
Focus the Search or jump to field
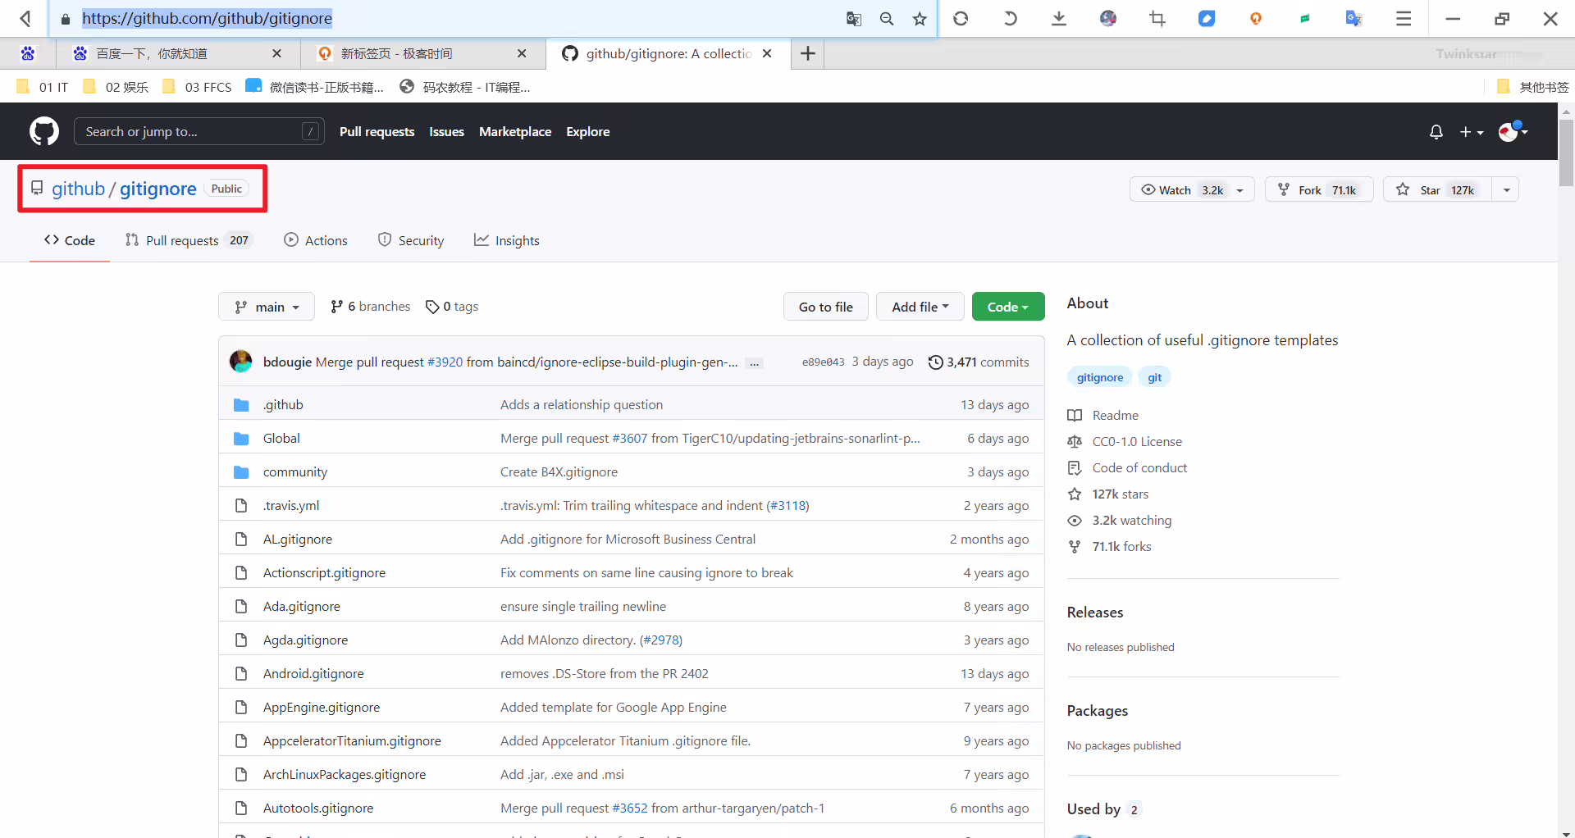(x=199, y=131)
